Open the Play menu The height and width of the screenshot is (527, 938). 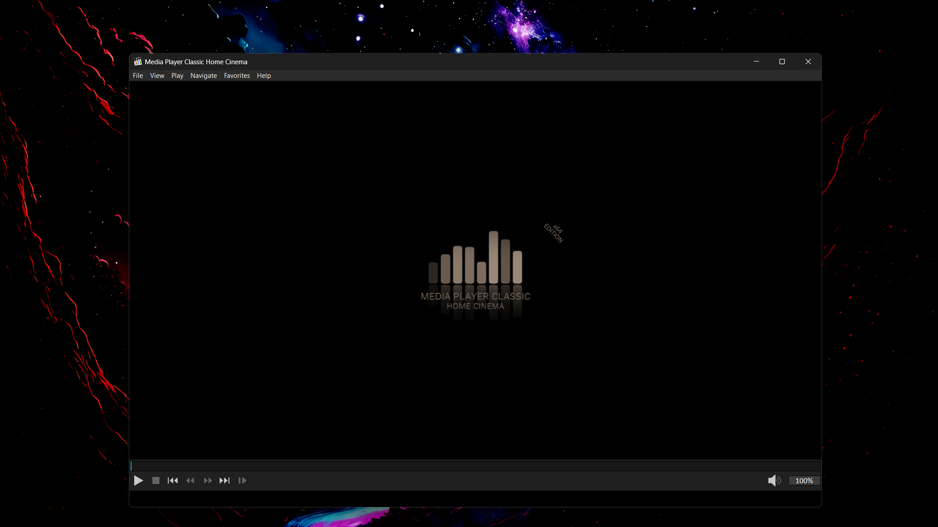pos(177,76)
